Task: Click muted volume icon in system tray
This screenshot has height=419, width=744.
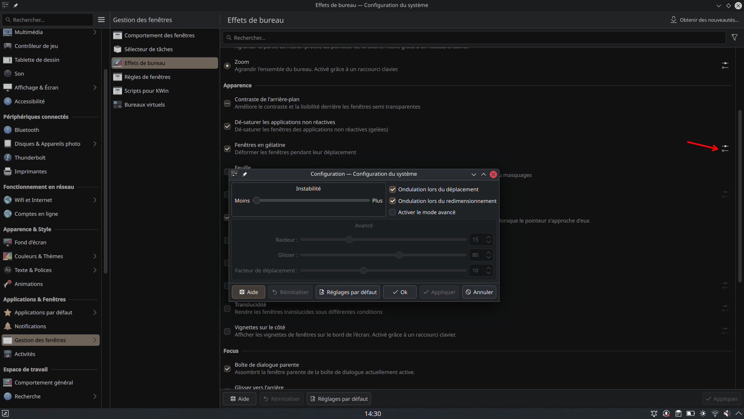Action: click(727, 414)
